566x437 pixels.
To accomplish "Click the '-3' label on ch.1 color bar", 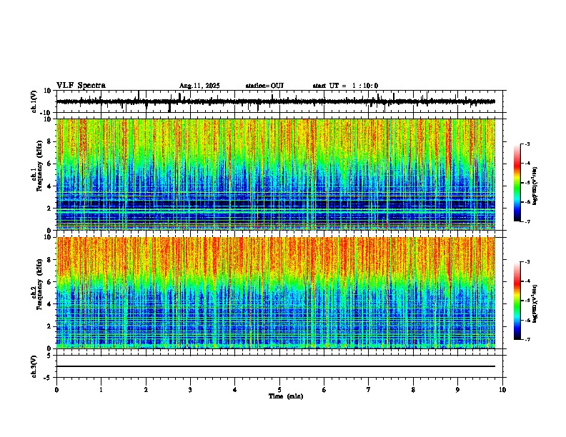I will [x=527, y=144].
